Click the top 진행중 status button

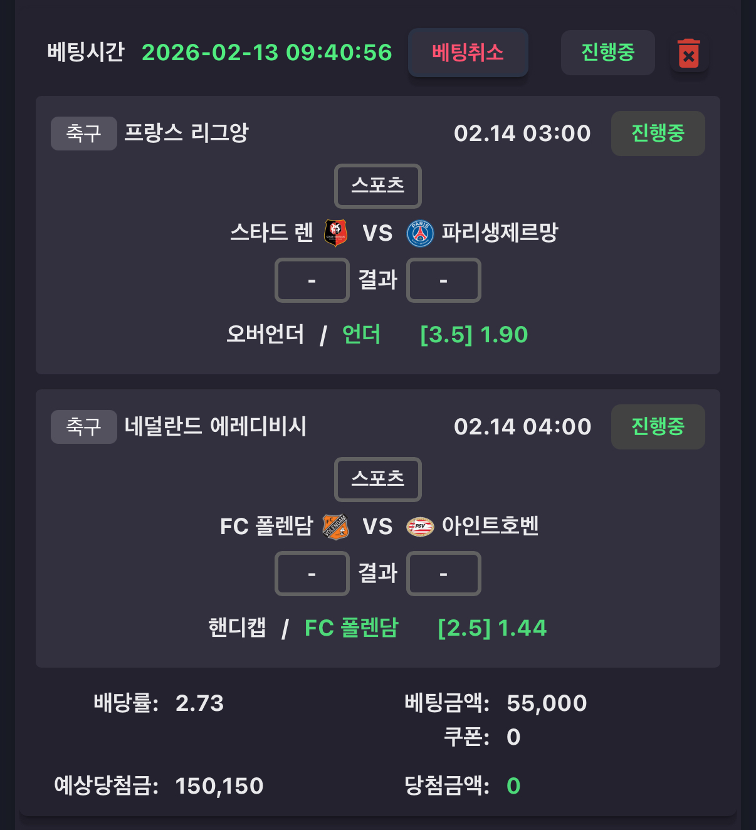coord(607,53)
